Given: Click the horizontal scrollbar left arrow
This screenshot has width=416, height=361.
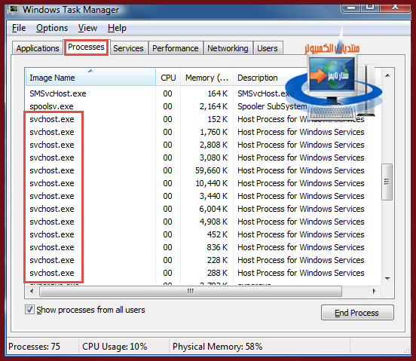Looking at the screenshot, I should click(x=32, y=291).
